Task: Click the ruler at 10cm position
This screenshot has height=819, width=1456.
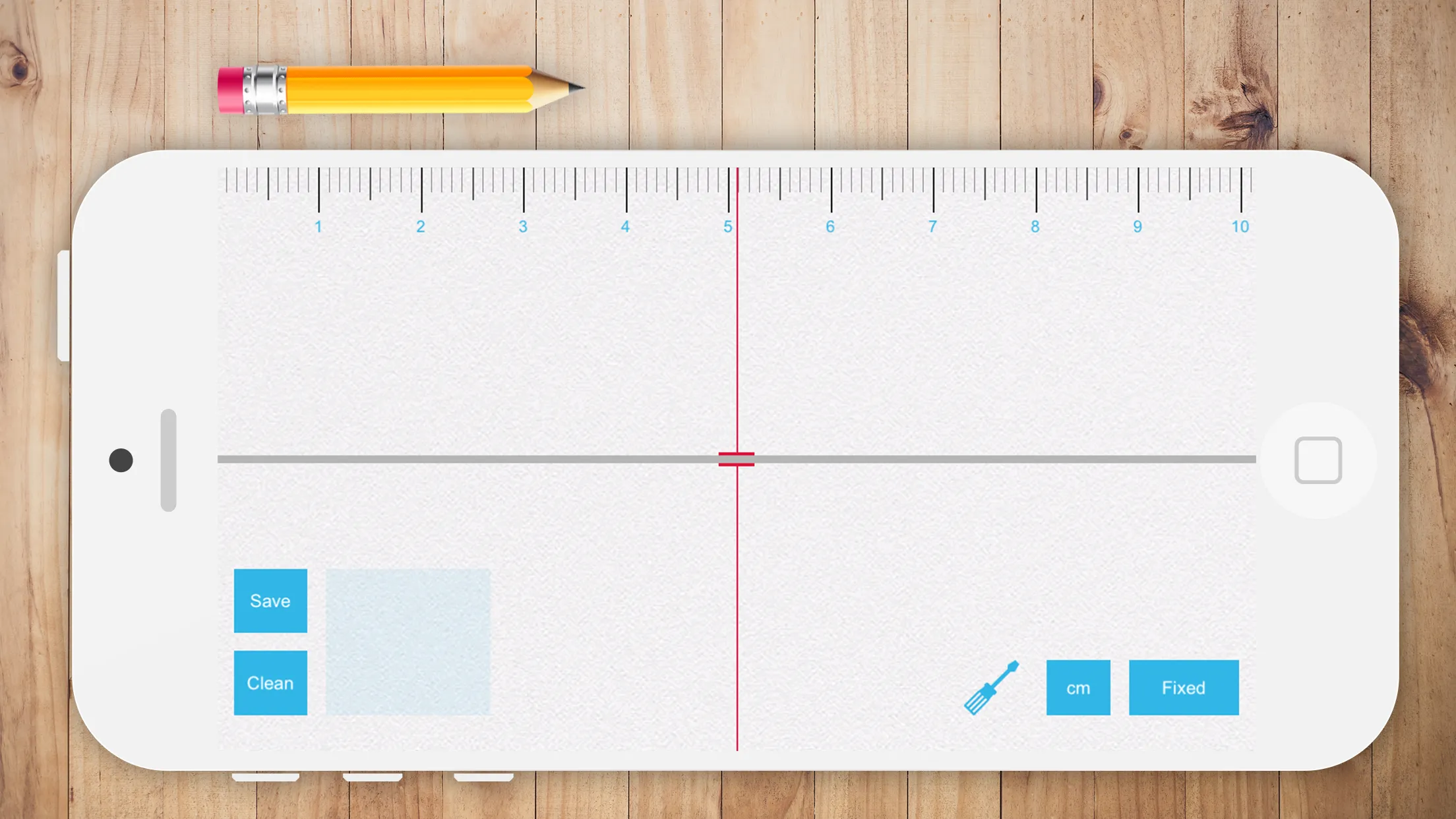Action: [1240, 190]
